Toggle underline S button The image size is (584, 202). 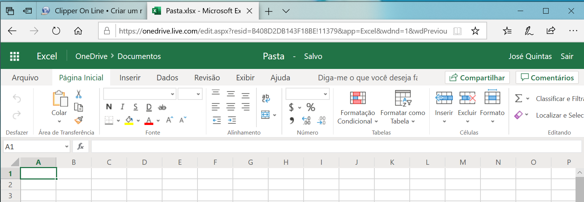(136, 107)
